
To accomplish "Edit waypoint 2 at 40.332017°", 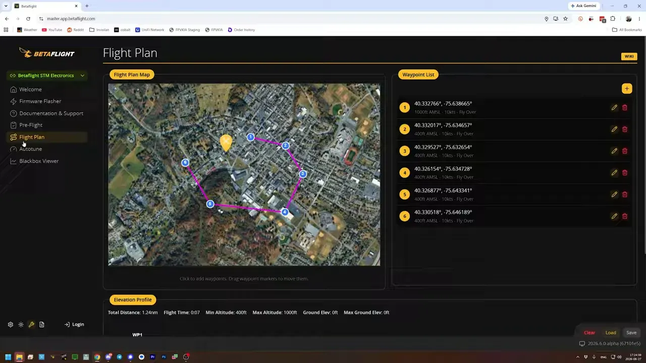I will [614, 129].
